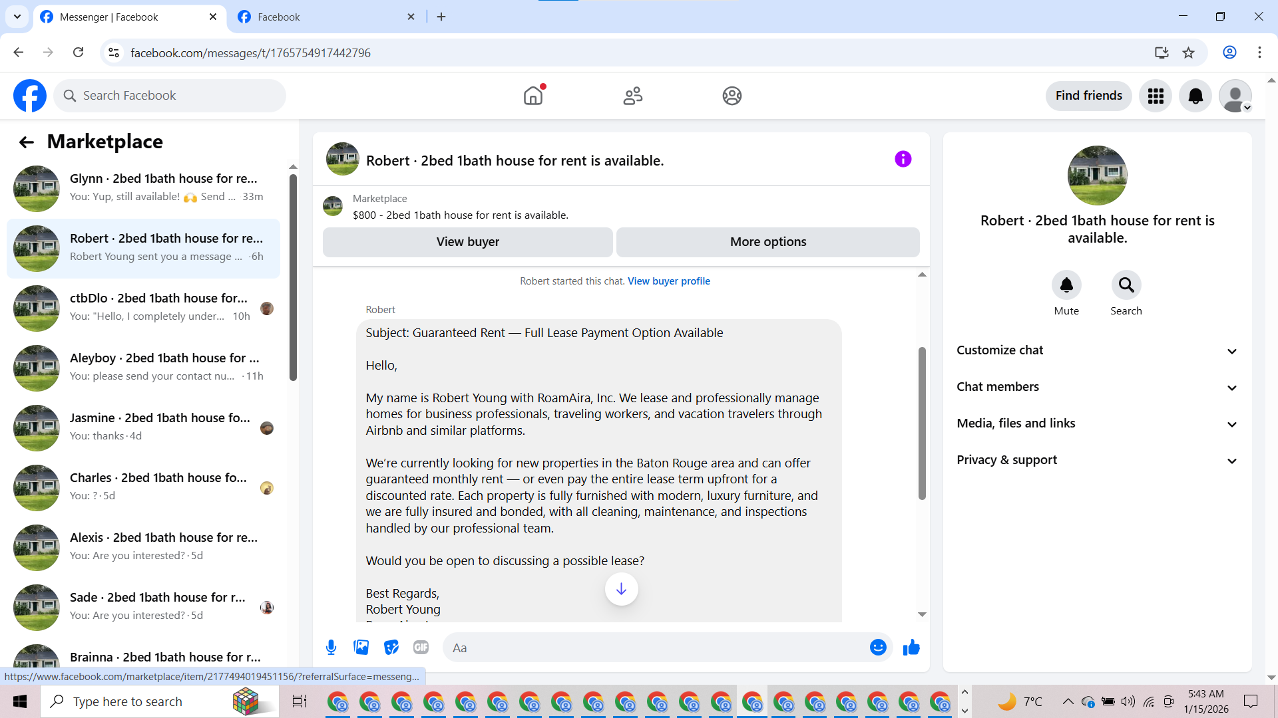Expand the Customize chat section
The image size is (1278, 718).
pos(1097,350)
